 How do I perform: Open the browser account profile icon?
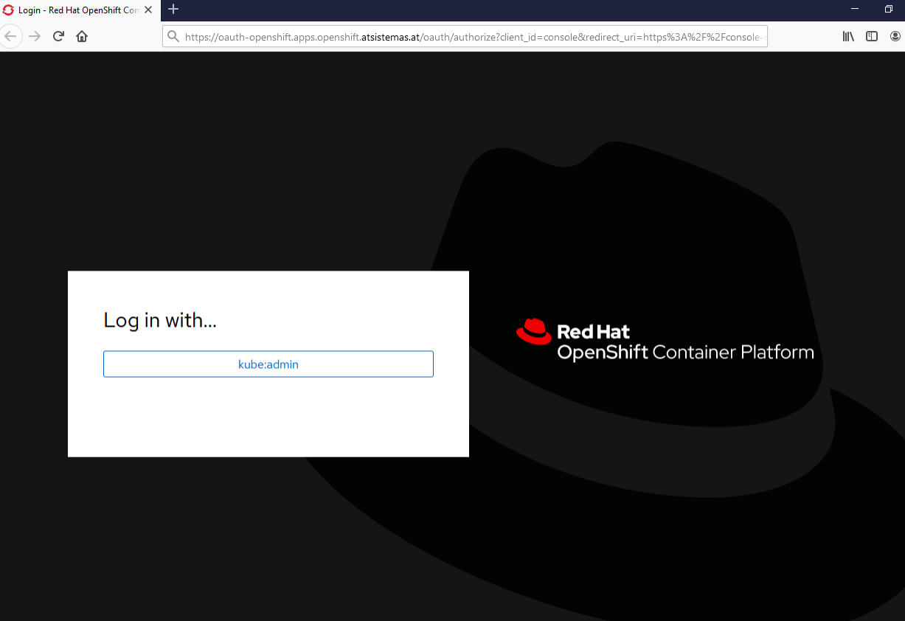coord(895,36)
